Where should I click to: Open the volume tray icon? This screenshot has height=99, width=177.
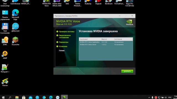166,98
